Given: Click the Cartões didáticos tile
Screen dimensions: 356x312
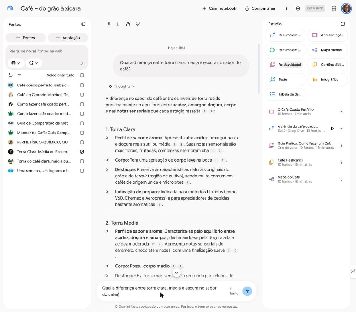Looking at the screenshot, I should click(x=328, y=65).
